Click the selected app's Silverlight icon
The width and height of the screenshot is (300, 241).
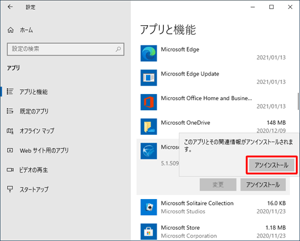(x=149, y=151)
